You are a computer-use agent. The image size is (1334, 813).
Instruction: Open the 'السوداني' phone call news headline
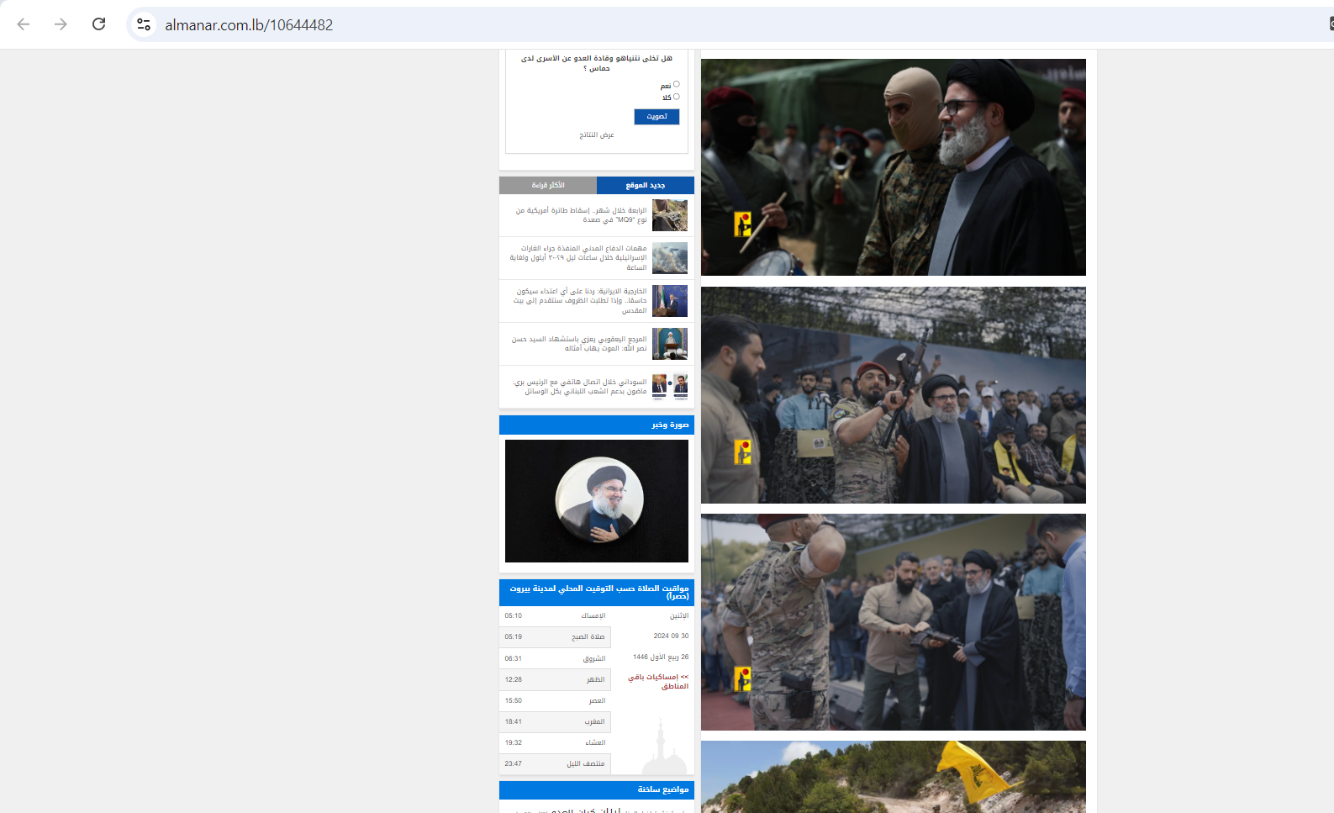point(580,387)
